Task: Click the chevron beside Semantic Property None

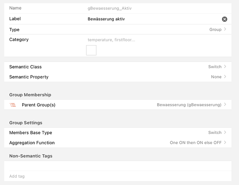Action: [225, 77]
